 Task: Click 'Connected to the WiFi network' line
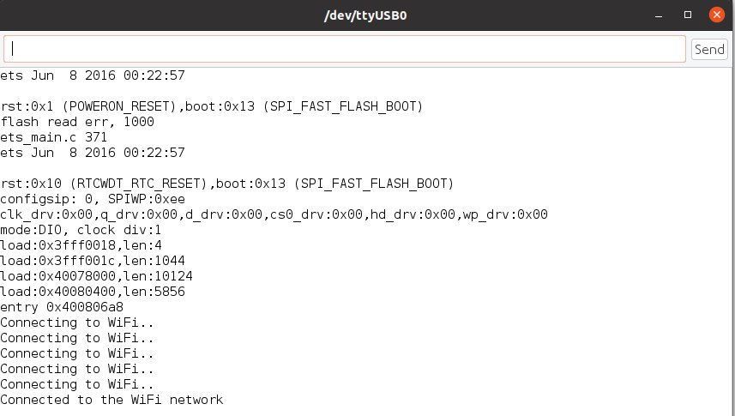pos(111,400)
